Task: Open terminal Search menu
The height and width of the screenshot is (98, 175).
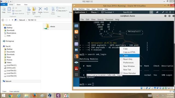Action: click(100, 19)
